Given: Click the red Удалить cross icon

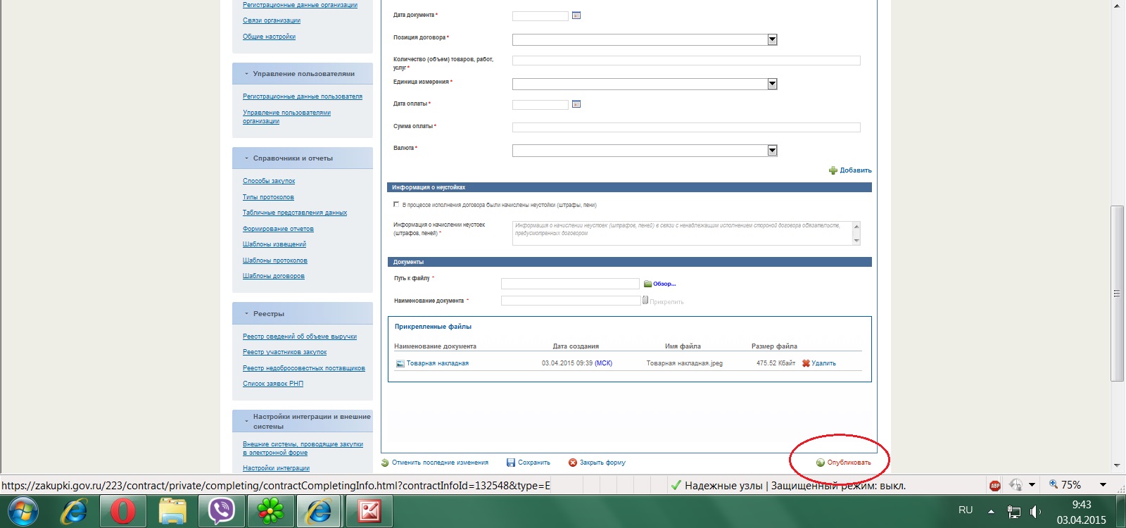Looking at the screenshot, I should 806,363.
